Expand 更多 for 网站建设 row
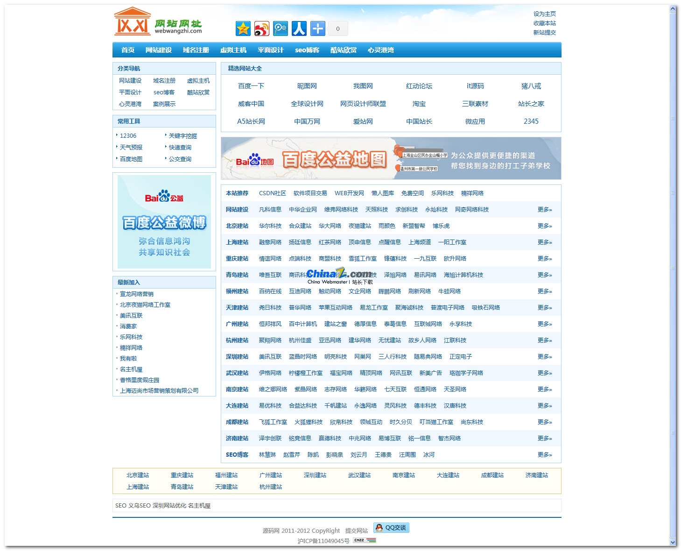Viewport: 681px width, 551px height. click(x=545, y=210)
